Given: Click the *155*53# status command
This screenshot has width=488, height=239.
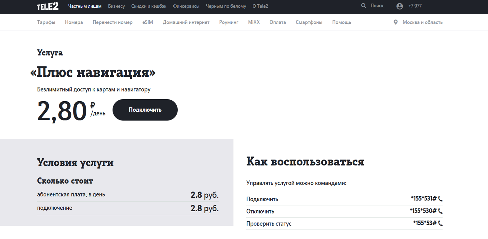Looking at the screenshot, I should point(425,223).
